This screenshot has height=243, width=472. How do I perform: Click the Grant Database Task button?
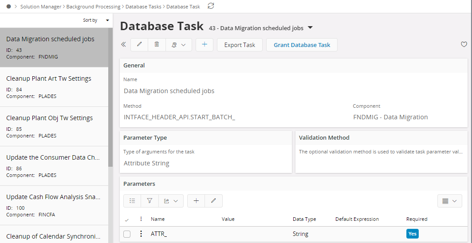pos(302,45)
